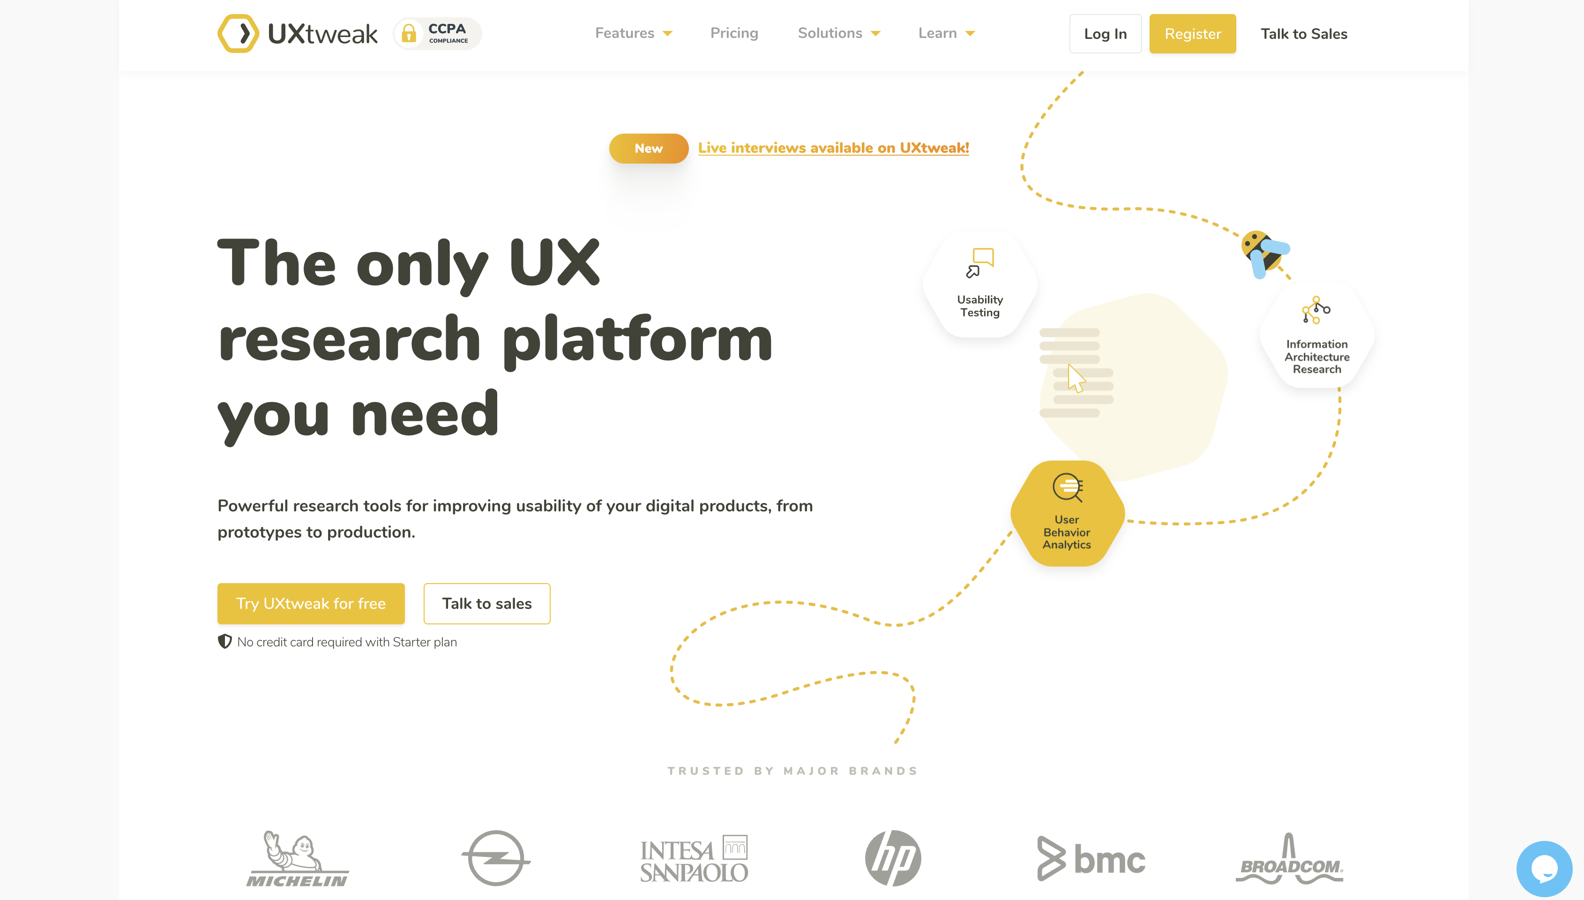Screen dimensions: 1584x900
Task: Click the Michelin brand logo
Action: point(298,858)
